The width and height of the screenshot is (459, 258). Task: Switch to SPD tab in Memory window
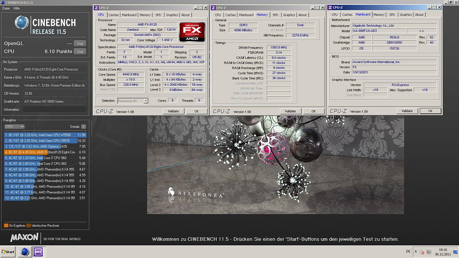[275, 15]
